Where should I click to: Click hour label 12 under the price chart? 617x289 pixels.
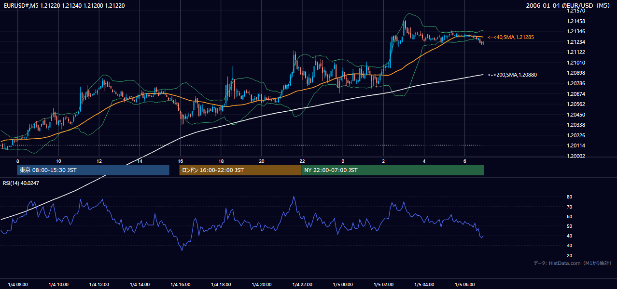pos(99,160)
